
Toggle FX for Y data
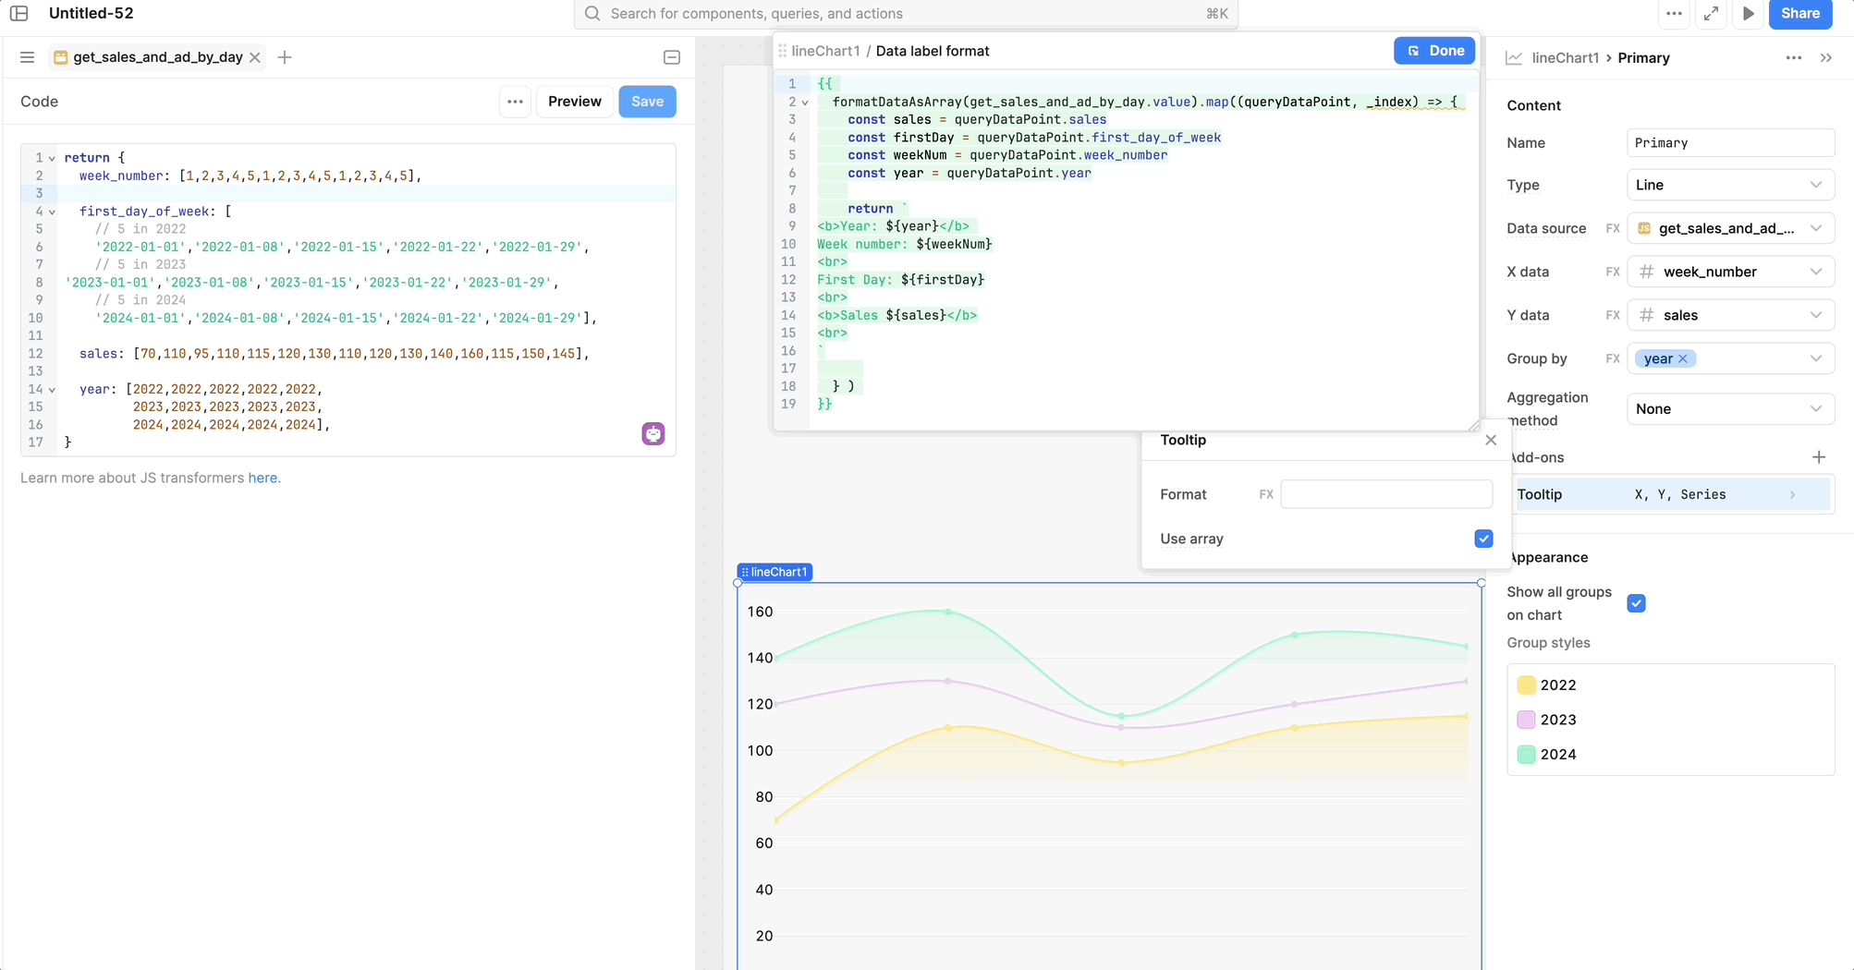[x=1613, y=315]
